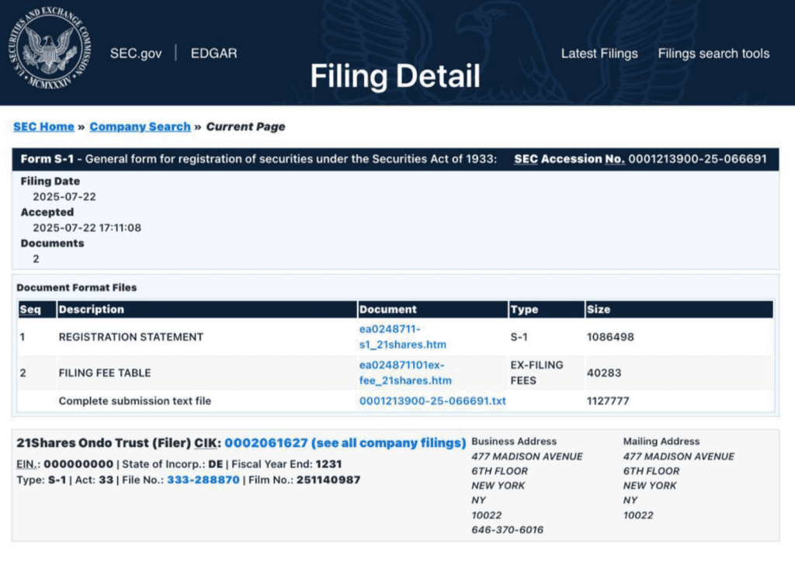Click the SEC Accession No. 0001213900-25-066691

641,159
